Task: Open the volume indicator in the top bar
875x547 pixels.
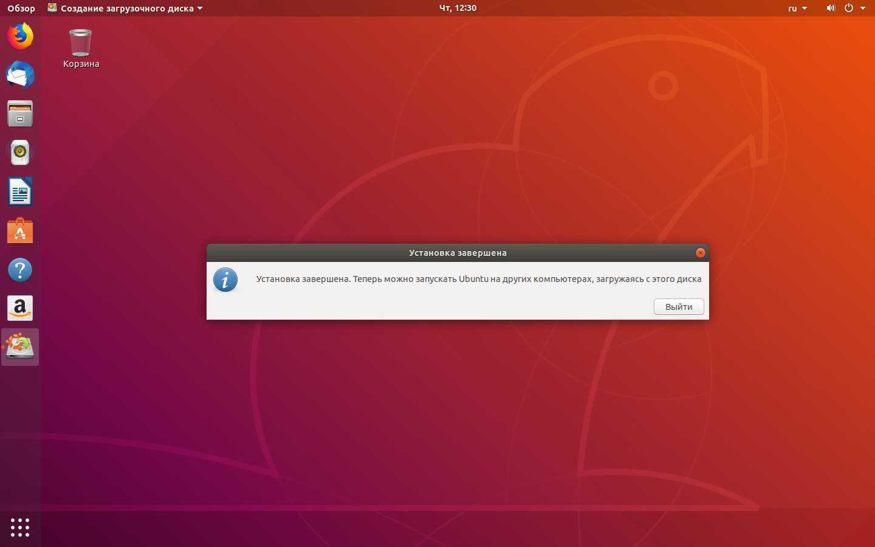Action: [x=831, y=8]
